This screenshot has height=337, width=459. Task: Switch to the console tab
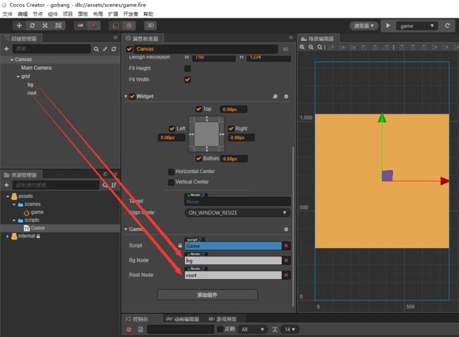click(x=137, y=319)
